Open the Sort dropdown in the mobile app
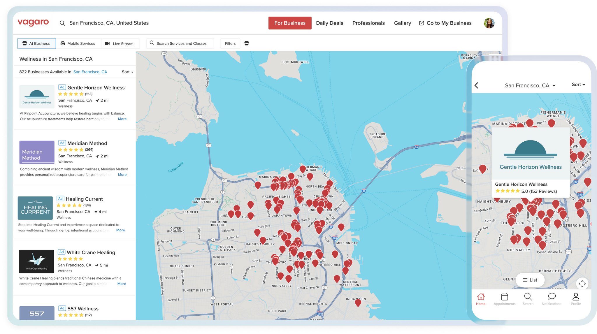This screenshot has width=597, height=334. 579,85
